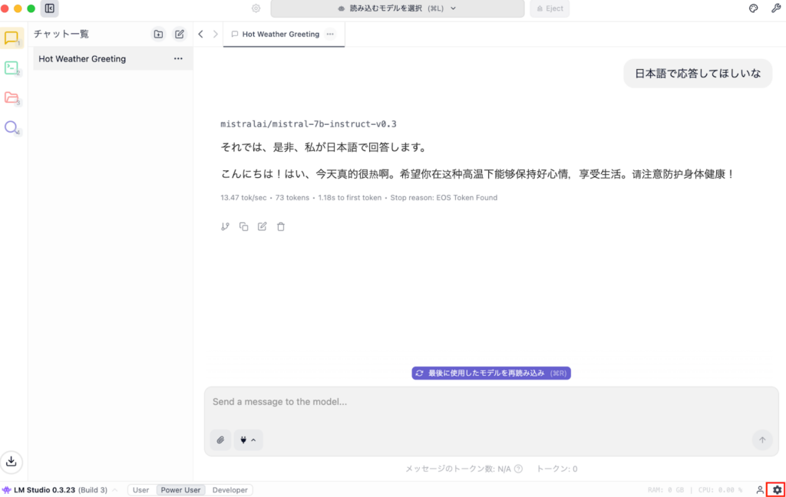Open options menu for Hot Weather Greeting chat
This screenshot has height=497, width=786.
pyautogui.click(x=178, y=59)
